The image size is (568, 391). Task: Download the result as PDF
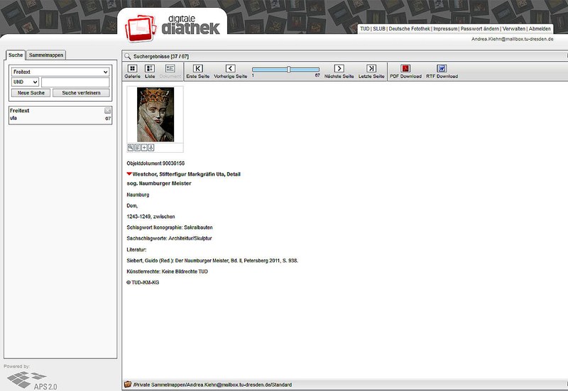[405, 70]
